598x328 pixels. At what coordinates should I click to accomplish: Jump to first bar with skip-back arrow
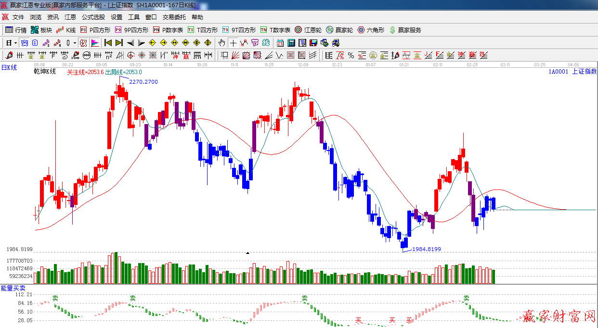pos(108,43)
